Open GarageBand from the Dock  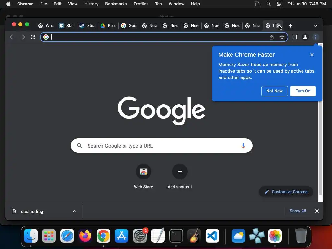click(194, 235)
